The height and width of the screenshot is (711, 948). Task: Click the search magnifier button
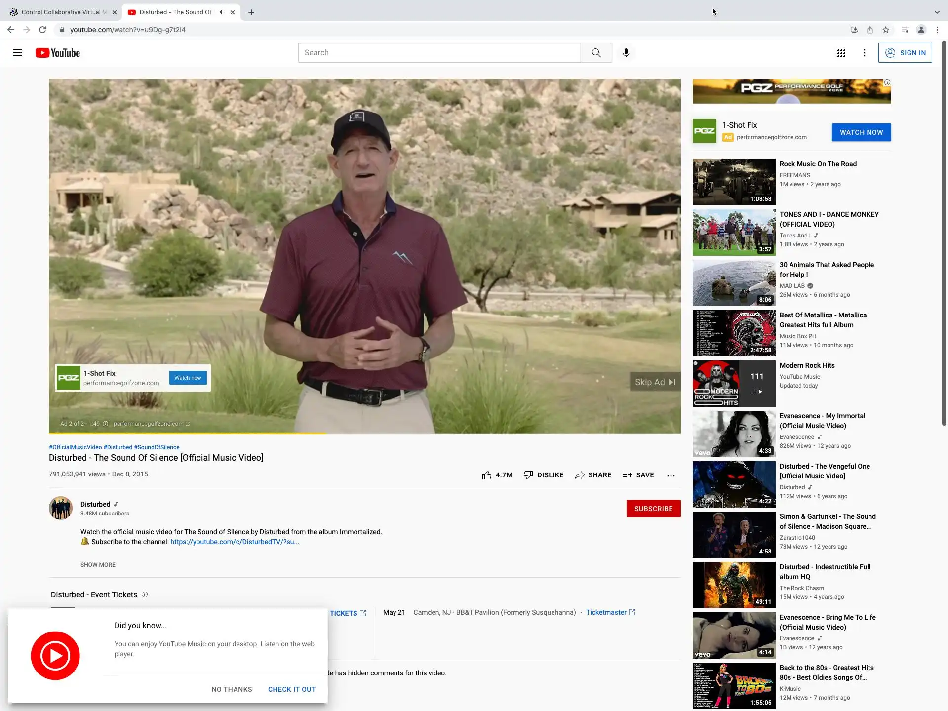pyautogui.click(x=596, y=53)
